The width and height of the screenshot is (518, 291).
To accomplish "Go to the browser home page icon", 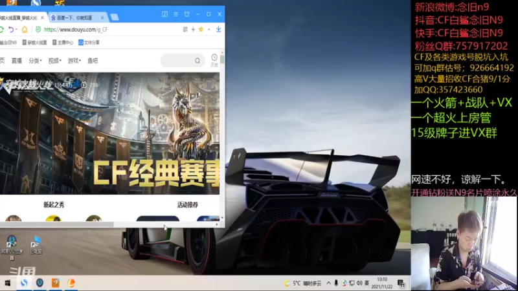I will pos(25,29).
